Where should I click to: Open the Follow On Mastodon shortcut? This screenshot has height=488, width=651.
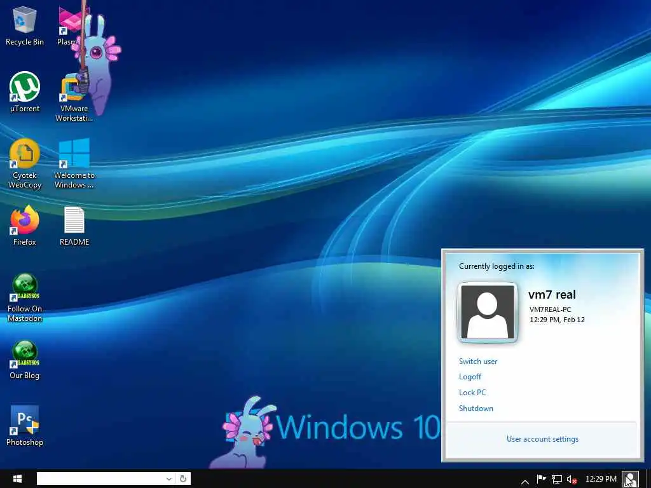25,298
